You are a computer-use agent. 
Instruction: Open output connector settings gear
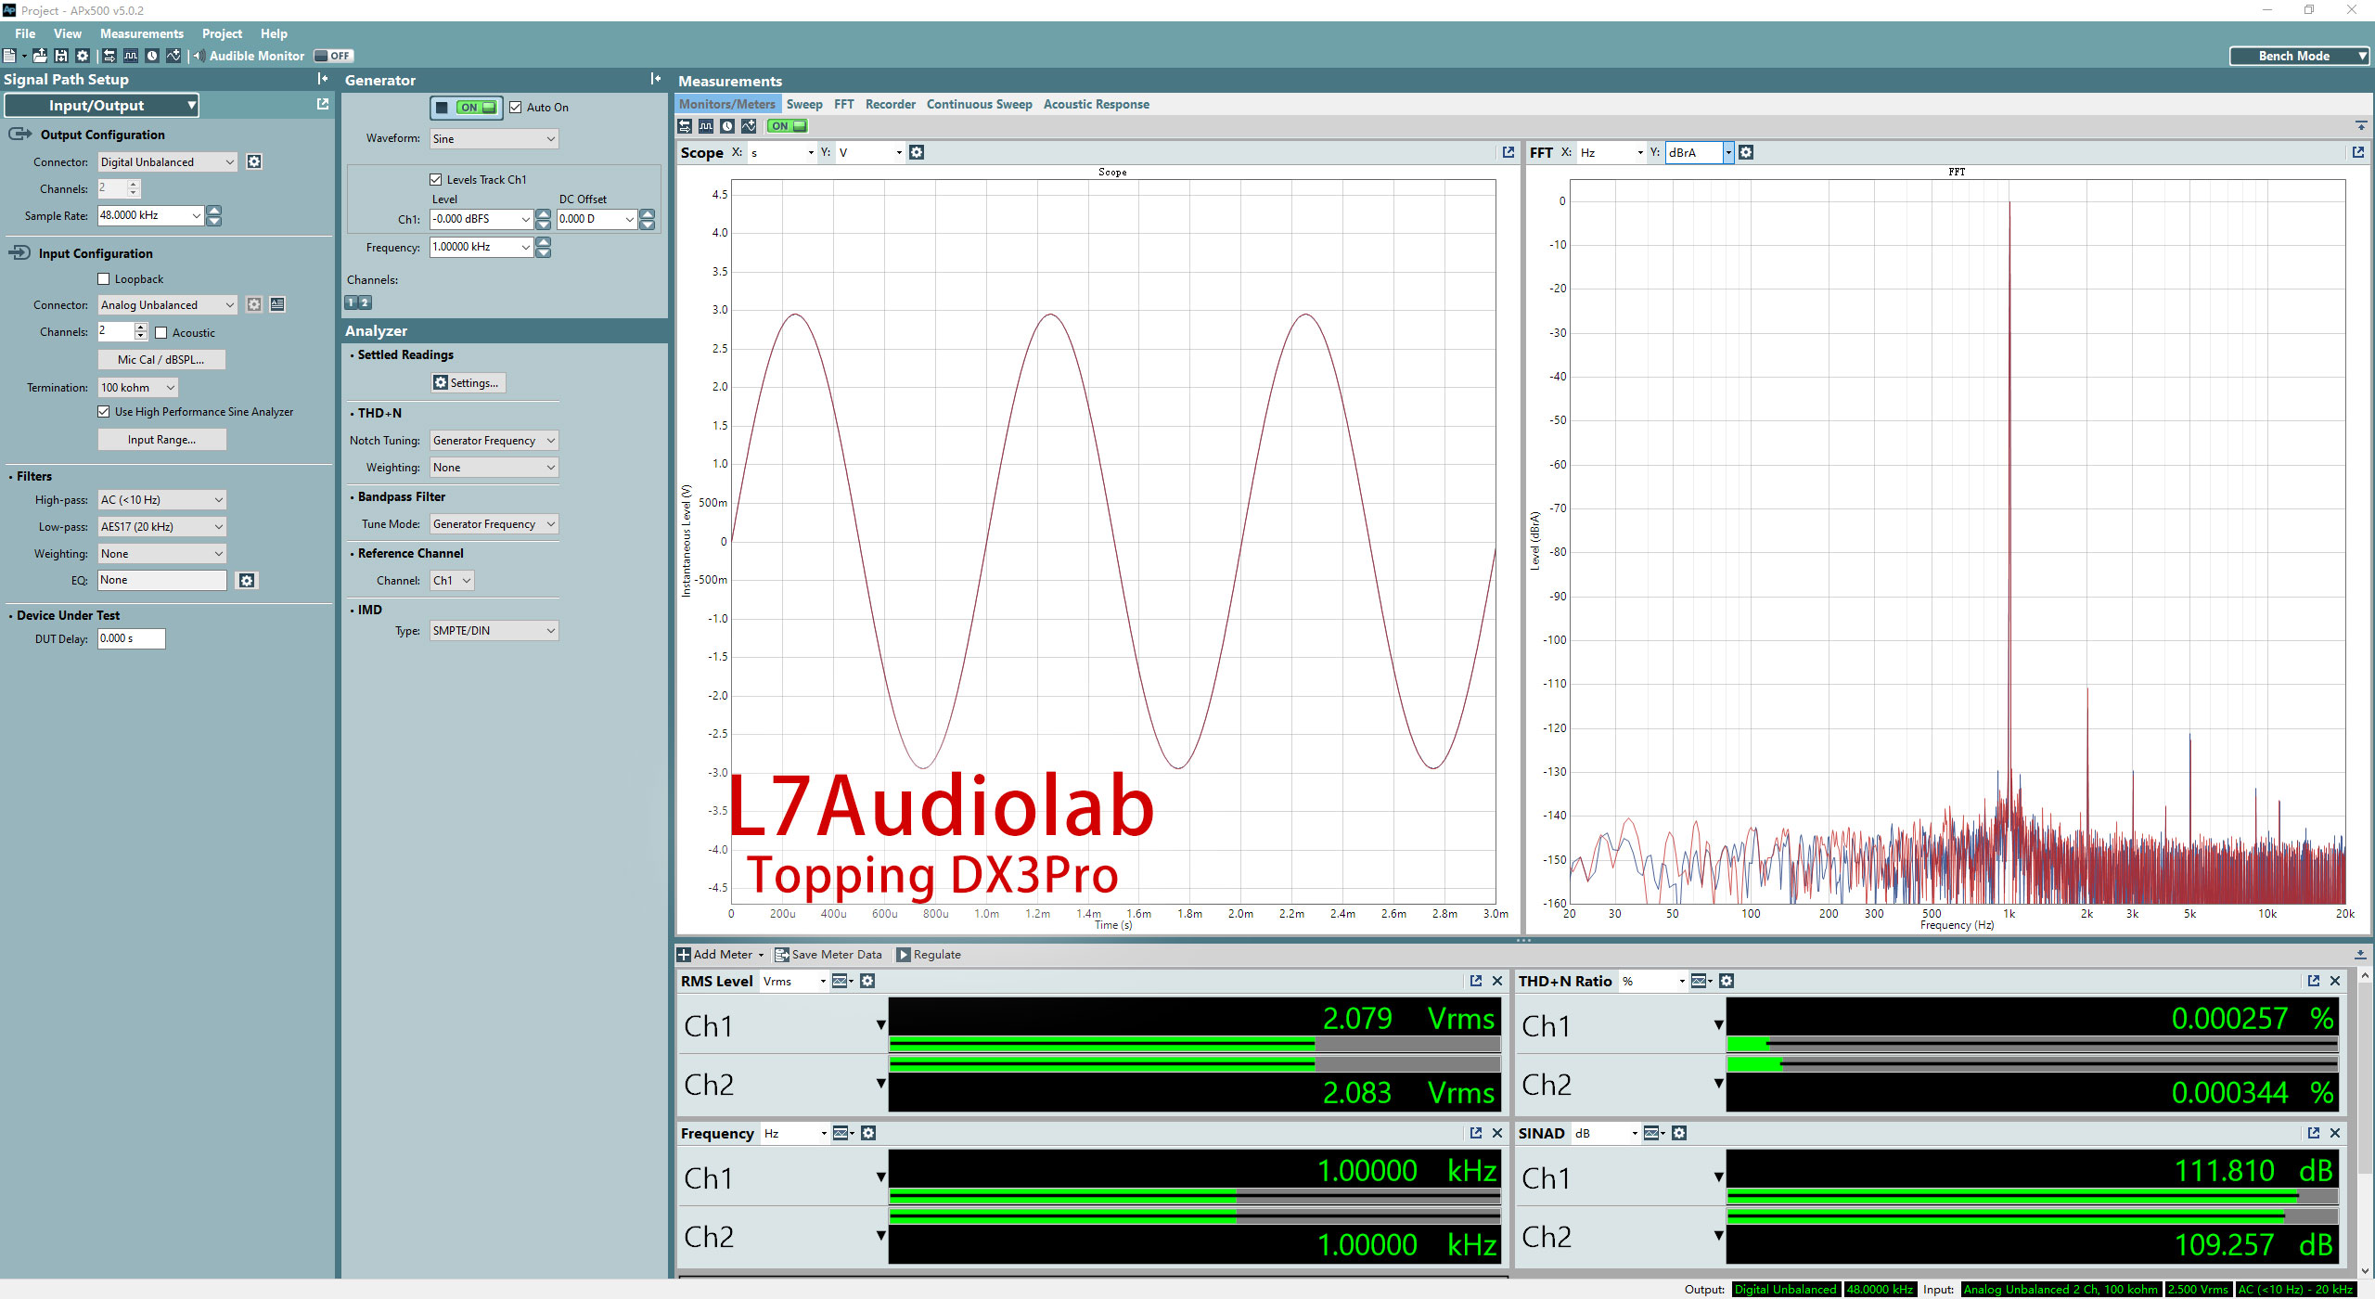point(254,161)
